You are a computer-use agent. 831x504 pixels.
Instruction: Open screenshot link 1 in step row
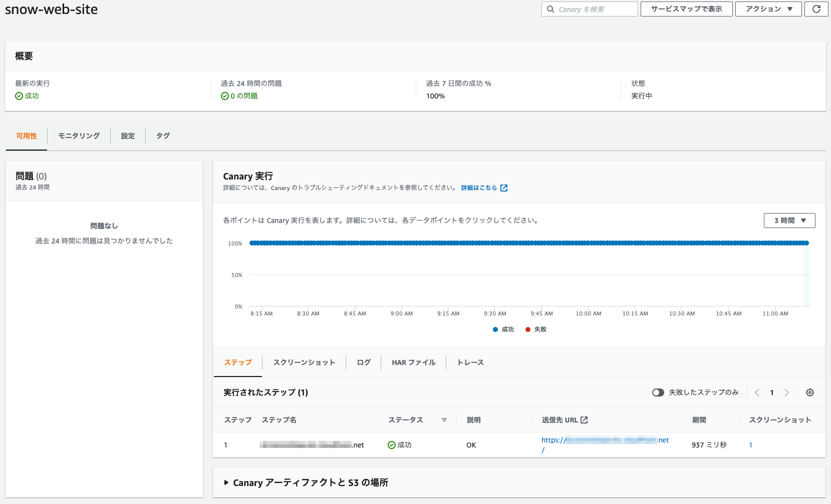(x=750, y=445)
